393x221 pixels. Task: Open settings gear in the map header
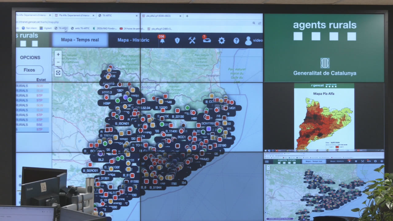(x=221, y=41)
